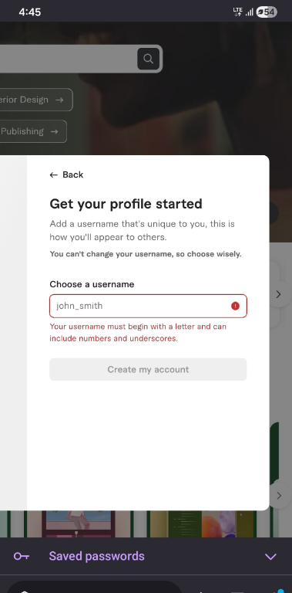Click the back arrow icon

pos(54,175)
